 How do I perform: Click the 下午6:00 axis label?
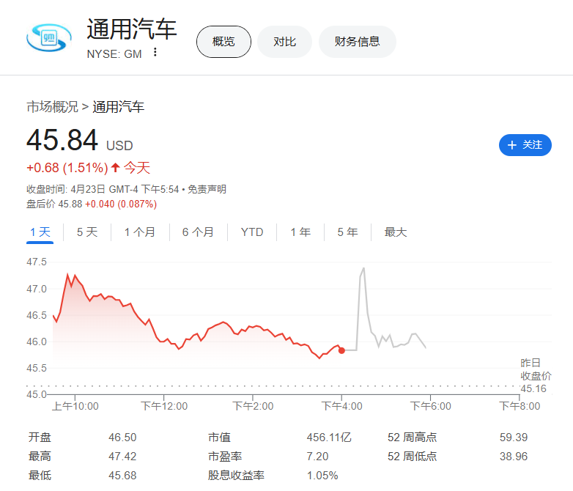pos(430,406)
